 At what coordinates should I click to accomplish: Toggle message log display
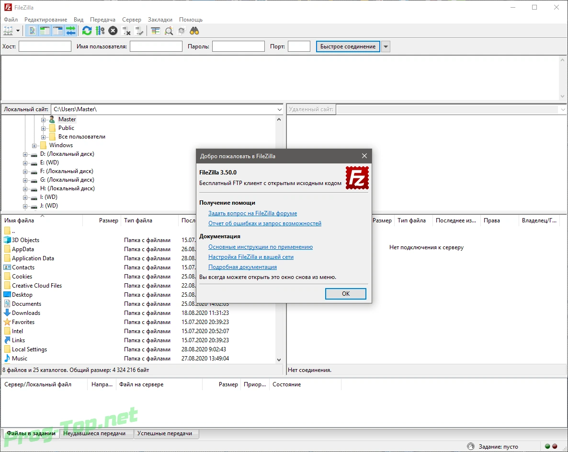[32, 31]
